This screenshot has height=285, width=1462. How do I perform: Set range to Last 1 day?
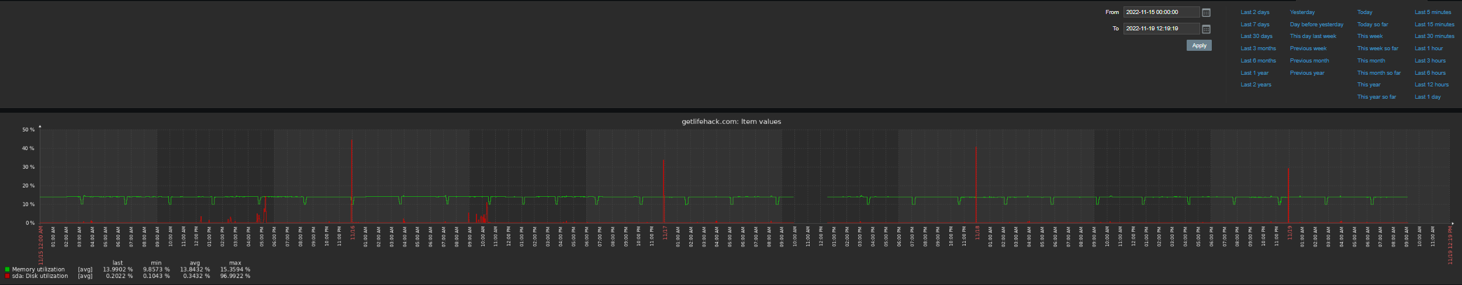point(1428,97)
